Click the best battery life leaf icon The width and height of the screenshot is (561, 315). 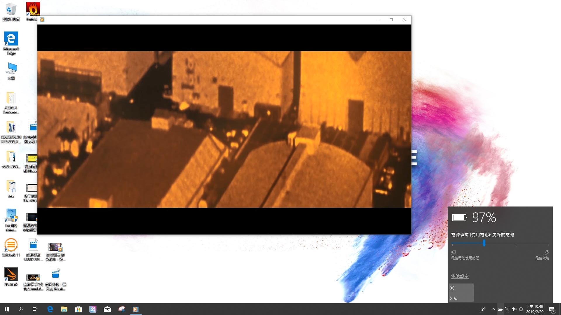tap(453, 252)
